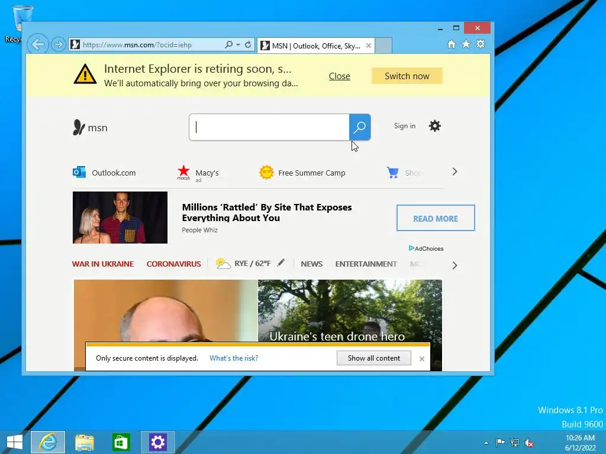Open the Outlook.com shortcut

104,173
